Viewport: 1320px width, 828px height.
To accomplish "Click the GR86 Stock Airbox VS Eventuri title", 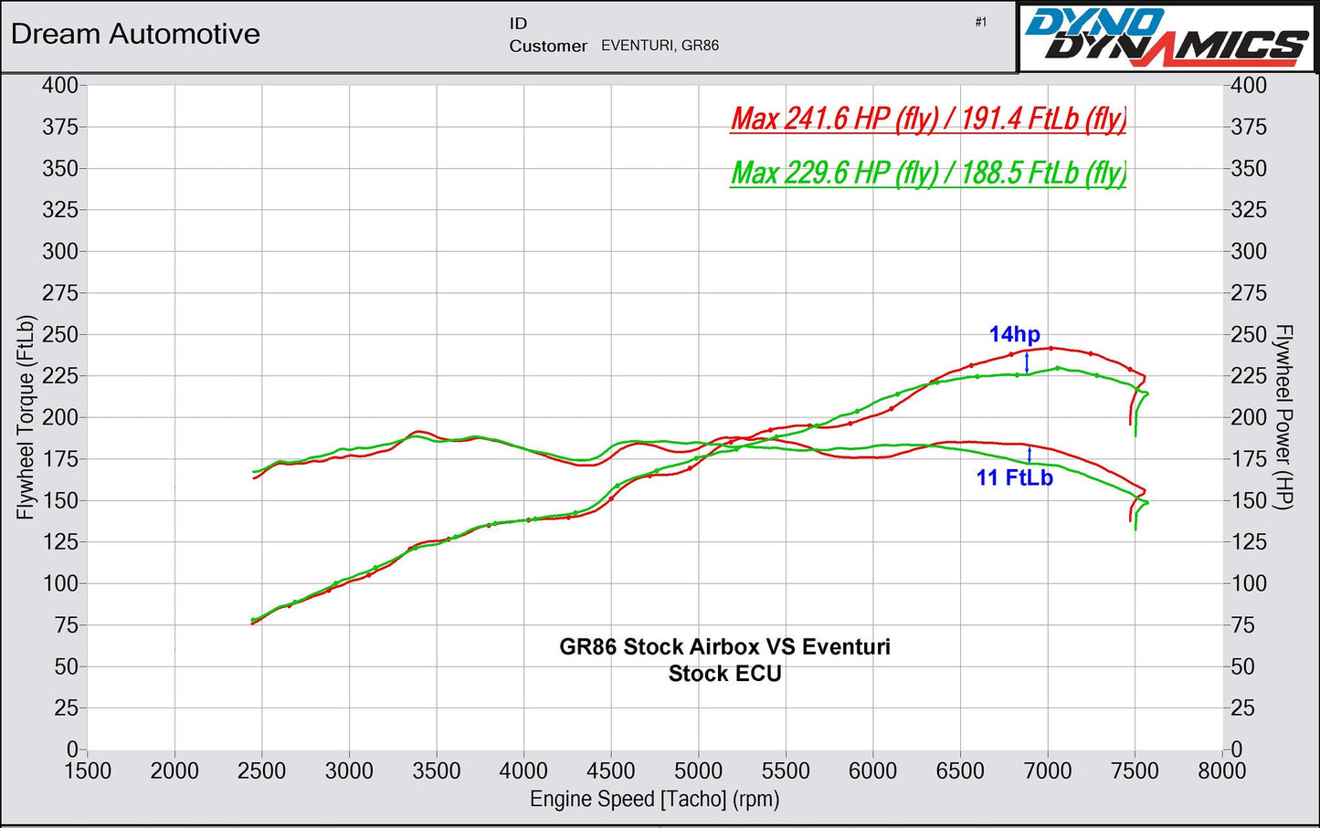I will coord(726,646).
